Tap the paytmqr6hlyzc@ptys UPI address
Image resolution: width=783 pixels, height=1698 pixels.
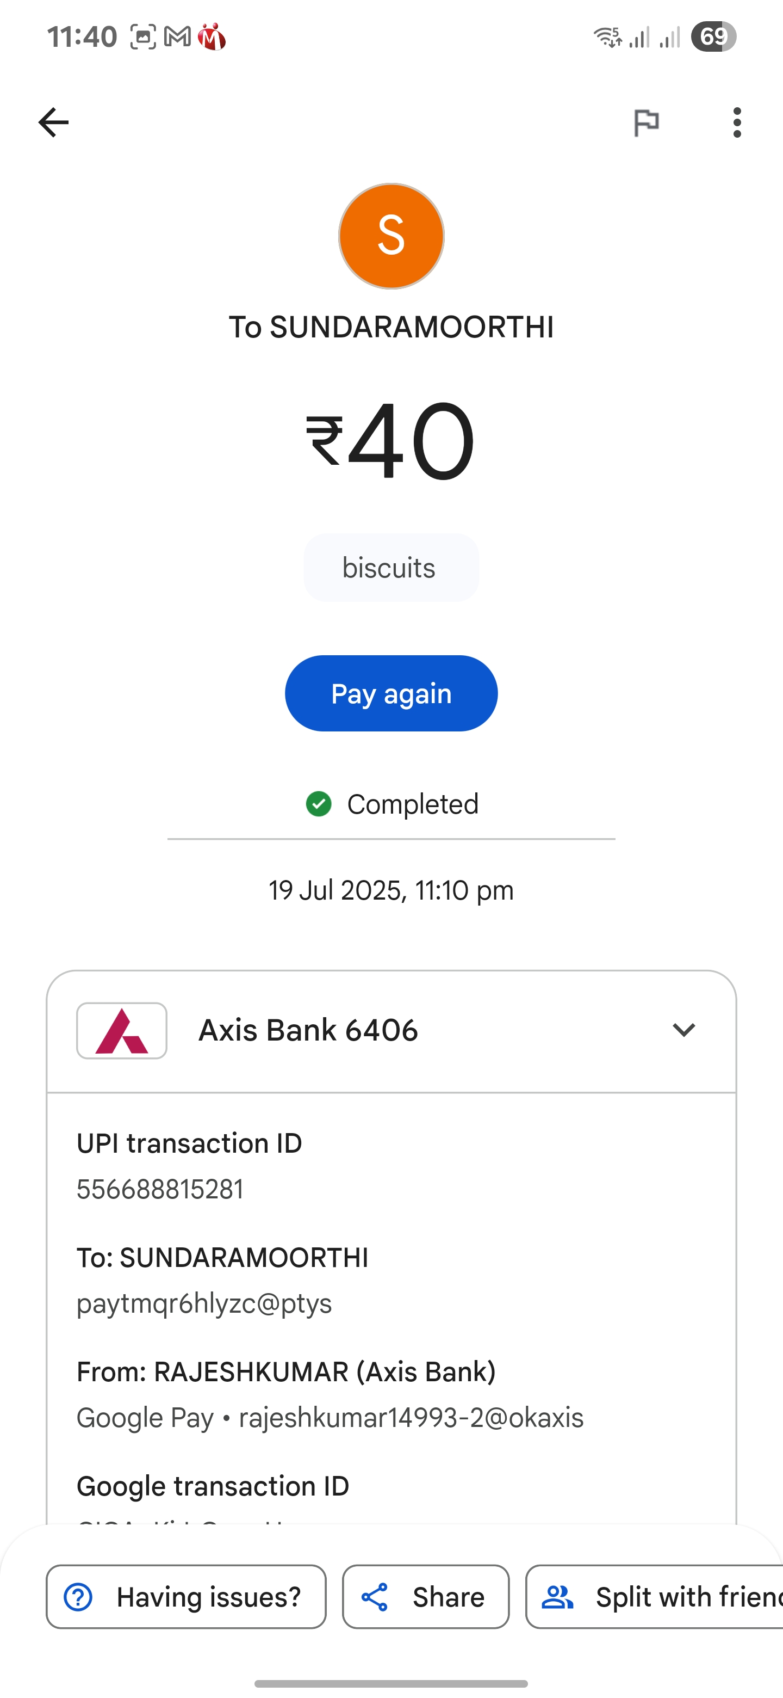click(x=204, y=1304)
